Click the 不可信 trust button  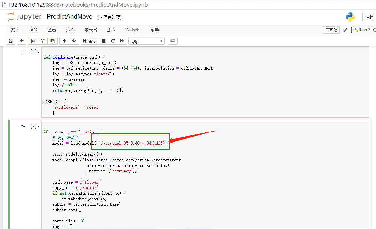point(331,30)
